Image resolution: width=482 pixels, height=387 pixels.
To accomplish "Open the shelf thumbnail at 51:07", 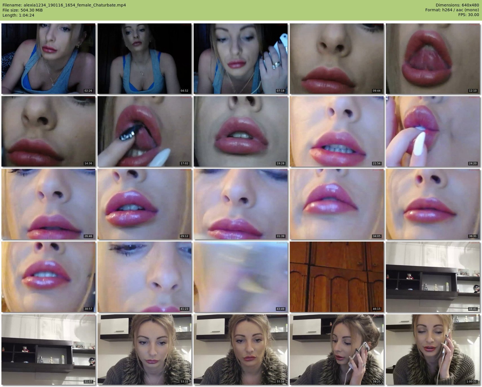I will (48, 350).
